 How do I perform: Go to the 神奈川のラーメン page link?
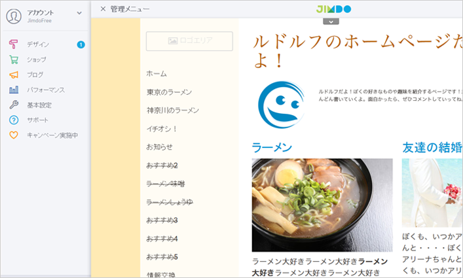pos(173,111)
